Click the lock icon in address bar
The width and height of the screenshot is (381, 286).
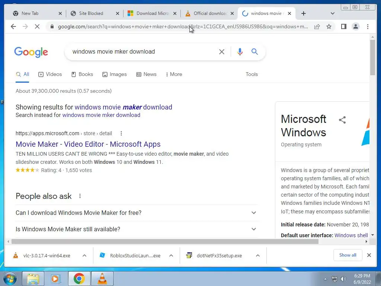[52, 26]
